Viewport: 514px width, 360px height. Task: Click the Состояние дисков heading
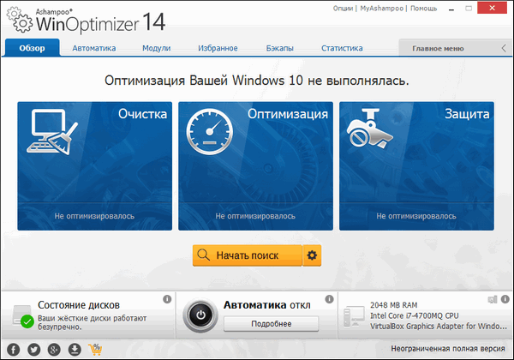[79, 305]
